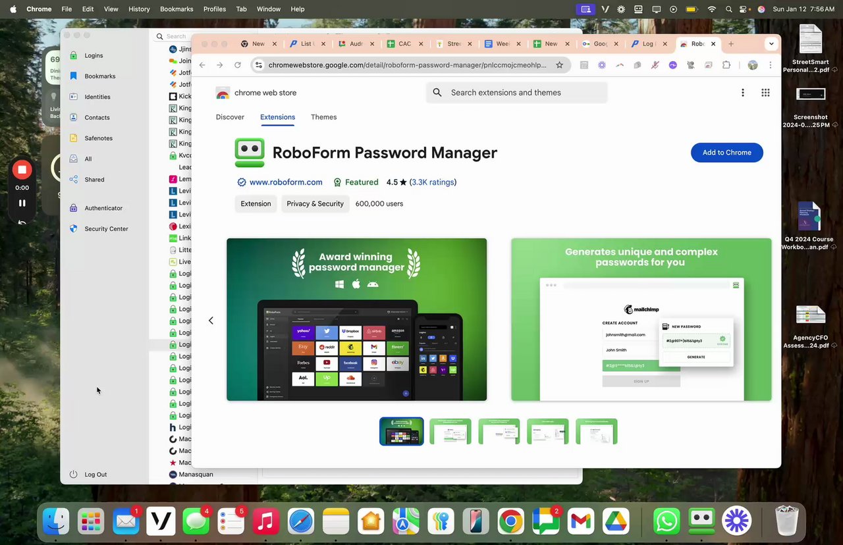
Task: Select the Extensions tab in Web Store
Action: point(277,117)
